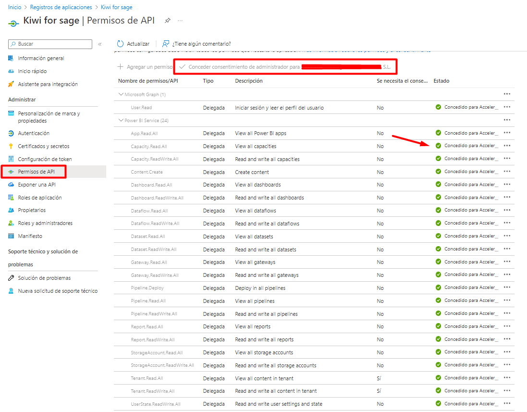Open Asistente para integración entry

(x=48, y=84)
